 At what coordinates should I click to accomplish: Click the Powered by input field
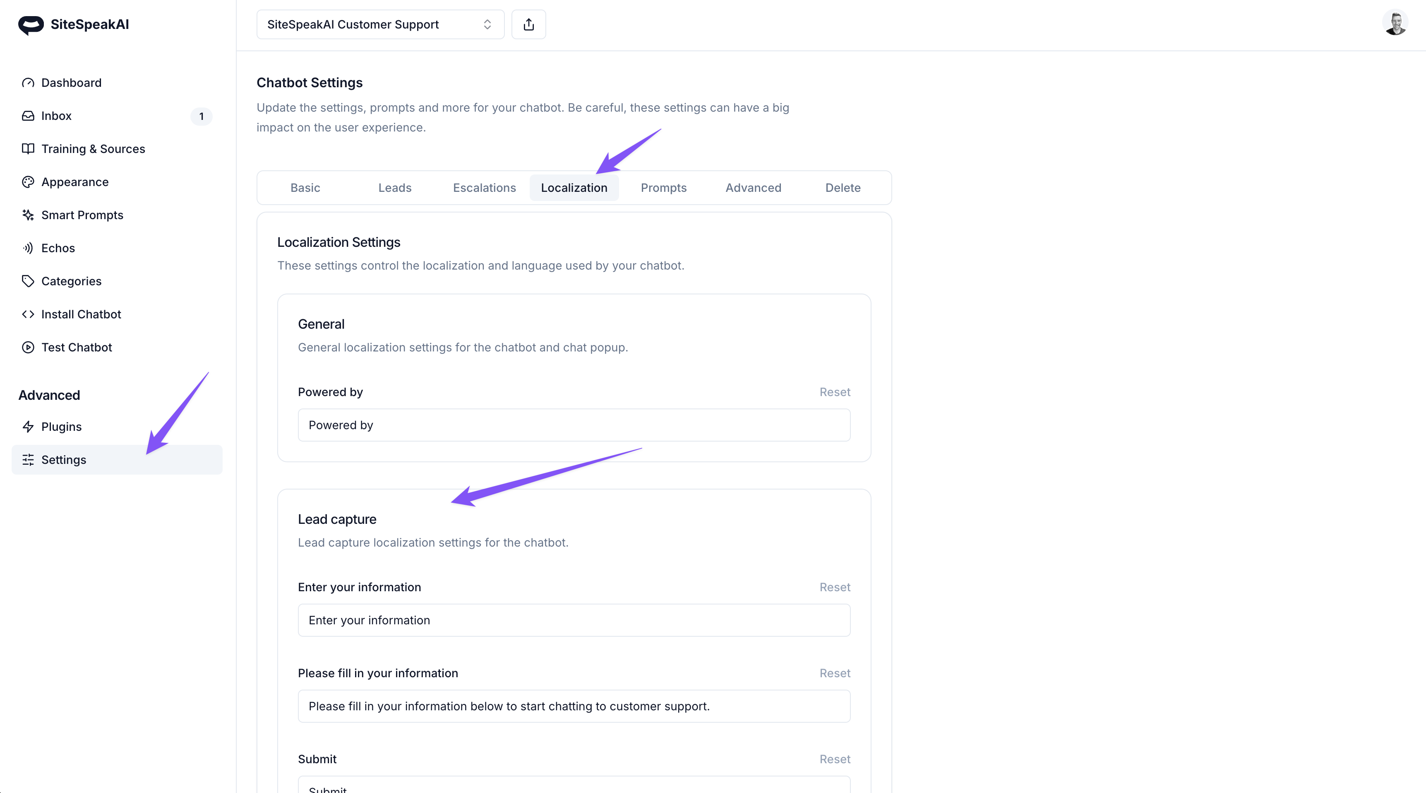[x=574, y=425]
